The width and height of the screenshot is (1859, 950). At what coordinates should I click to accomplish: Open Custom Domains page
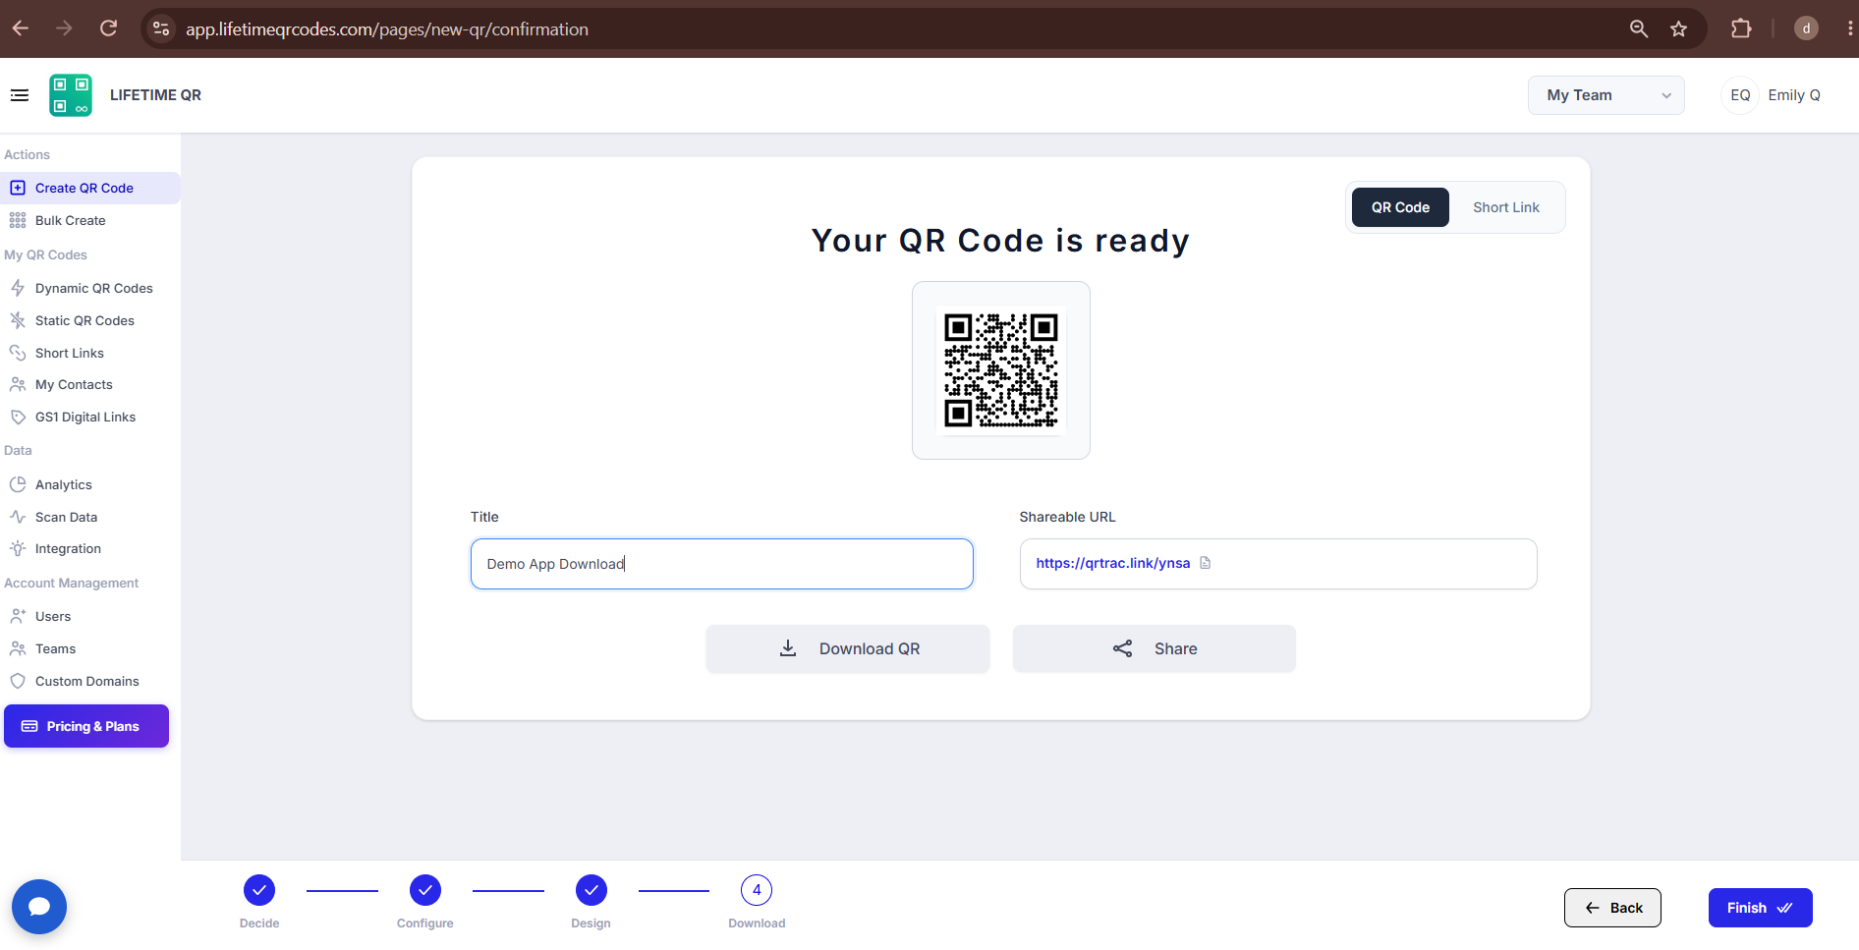tap(89, 681)
